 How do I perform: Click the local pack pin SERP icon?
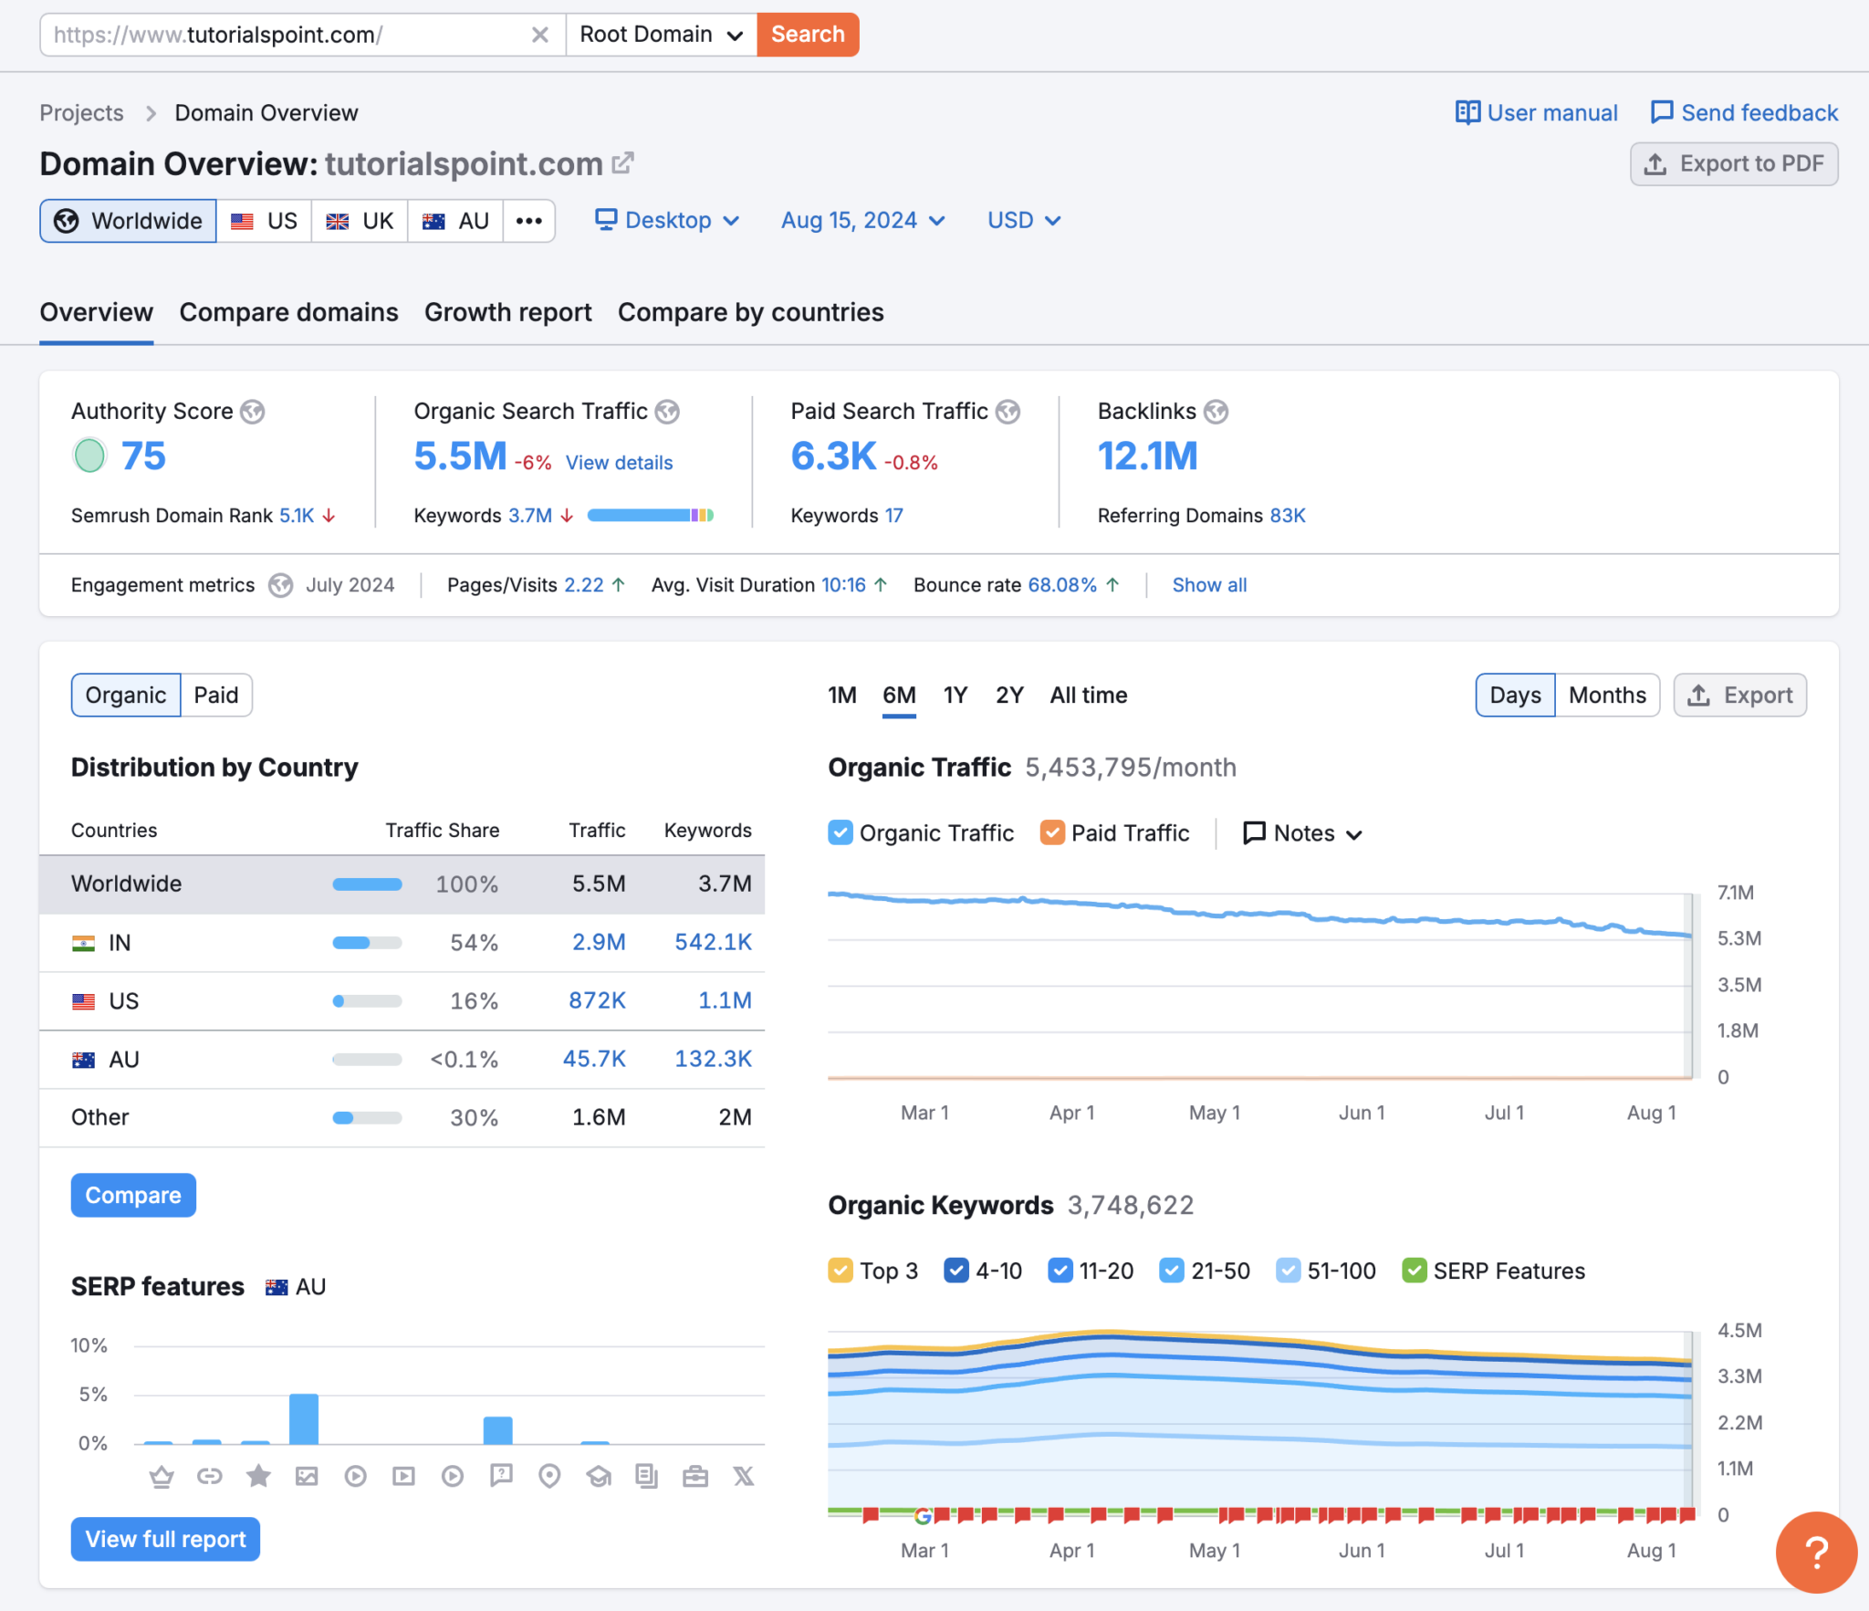[549, 1476]
